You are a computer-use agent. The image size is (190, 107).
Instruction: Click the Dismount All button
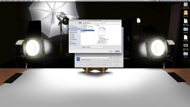105,64
